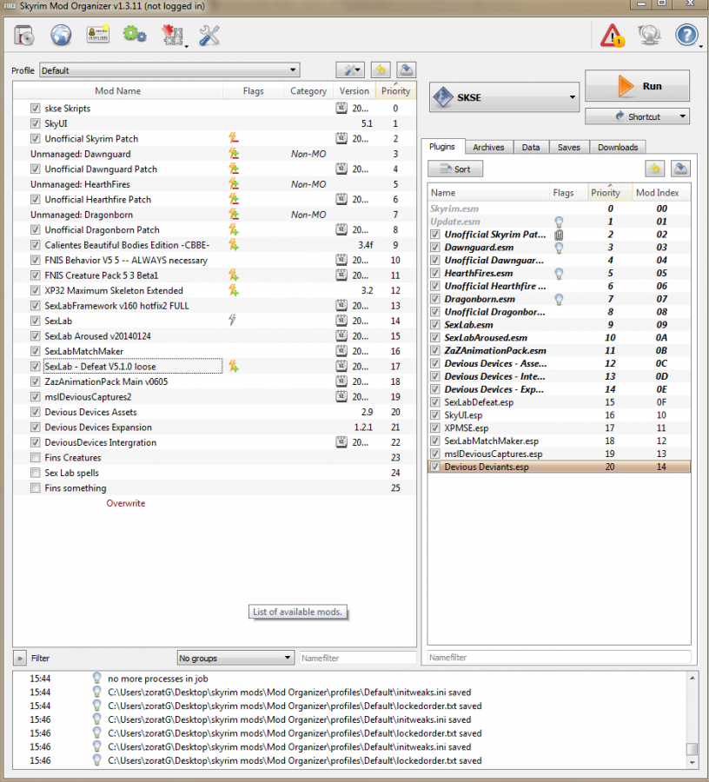Click flag icon for XP32 Maximum Skeleton Extended

coord(234,290)
